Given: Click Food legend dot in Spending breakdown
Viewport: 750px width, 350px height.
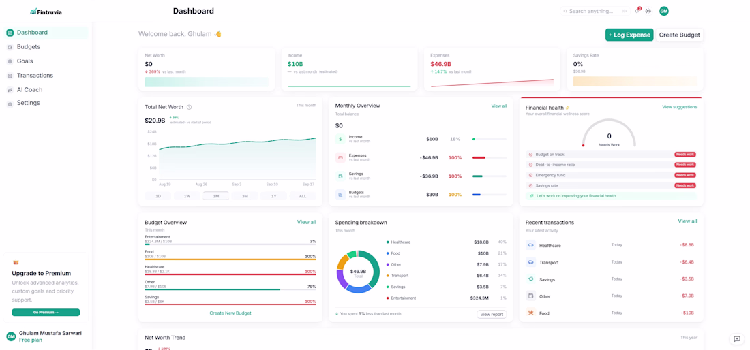Looking at the screenshot, I should [387, 253].
